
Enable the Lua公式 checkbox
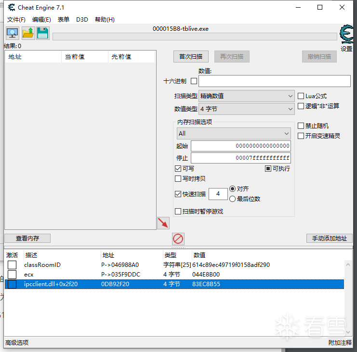301,96
